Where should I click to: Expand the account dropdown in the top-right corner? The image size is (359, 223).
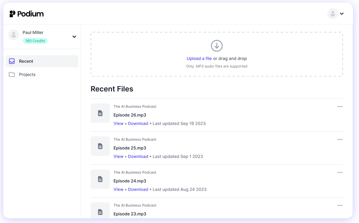point(342,14)
